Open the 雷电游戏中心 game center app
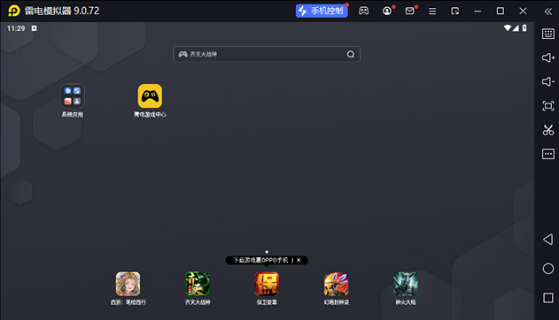 (150, 96)
